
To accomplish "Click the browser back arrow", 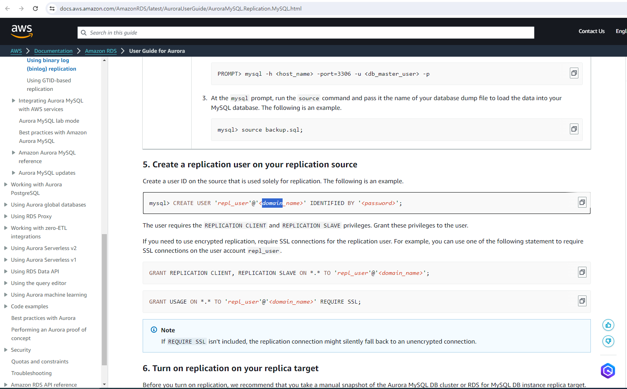I will 7,9.
